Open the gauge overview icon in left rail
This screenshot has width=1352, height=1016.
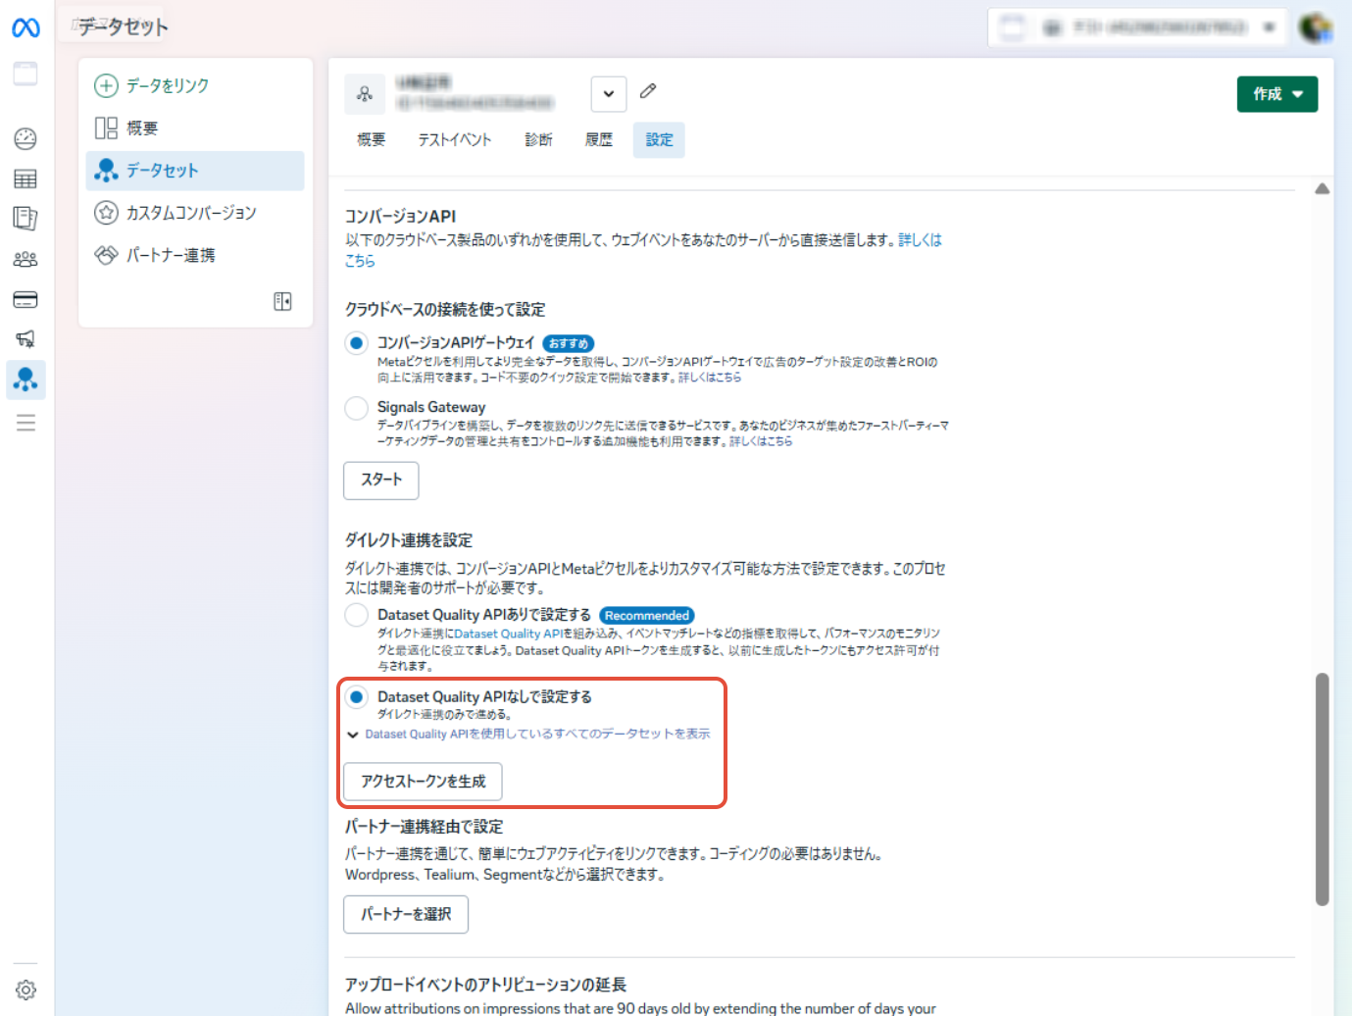coord(25,138)
